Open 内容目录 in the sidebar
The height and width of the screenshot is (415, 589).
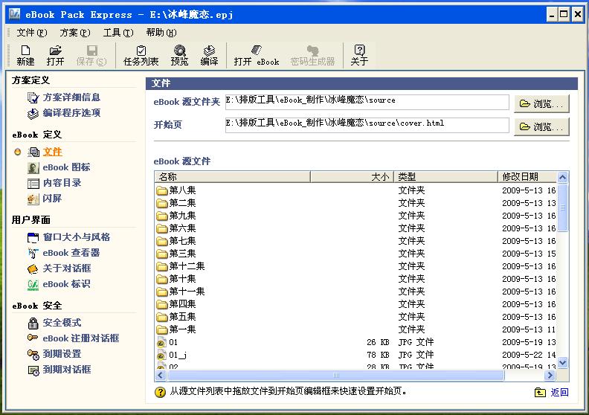(x=54, y=183)
